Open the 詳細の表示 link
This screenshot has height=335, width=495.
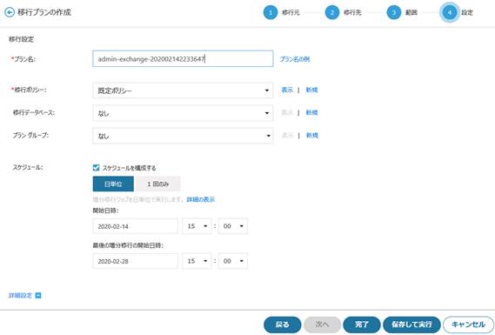(201, 199)
